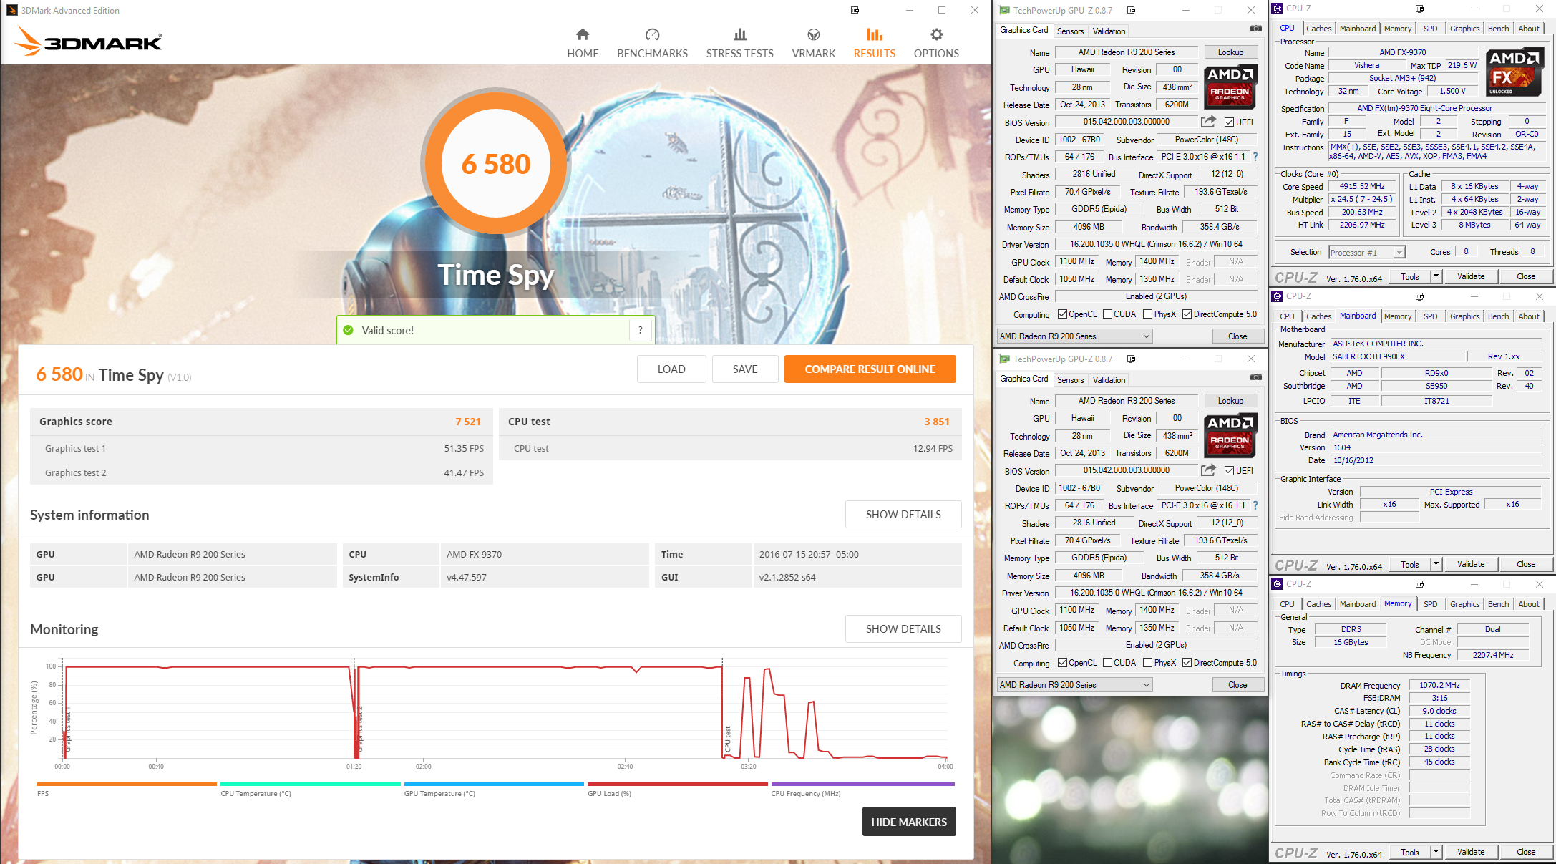Toggle OpenCL checkbox in top GPU-Z
1556x864 pixels.
click(1062, 314)
